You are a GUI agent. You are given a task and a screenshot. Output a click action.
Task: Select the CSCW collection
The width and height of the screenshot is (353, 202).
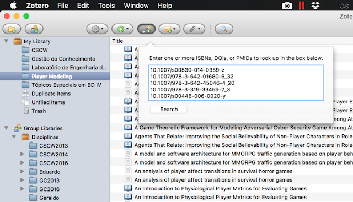[40, 50]
